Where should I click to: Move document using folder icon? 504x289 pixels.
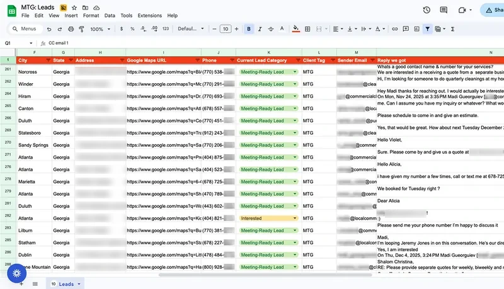[85, 8]
